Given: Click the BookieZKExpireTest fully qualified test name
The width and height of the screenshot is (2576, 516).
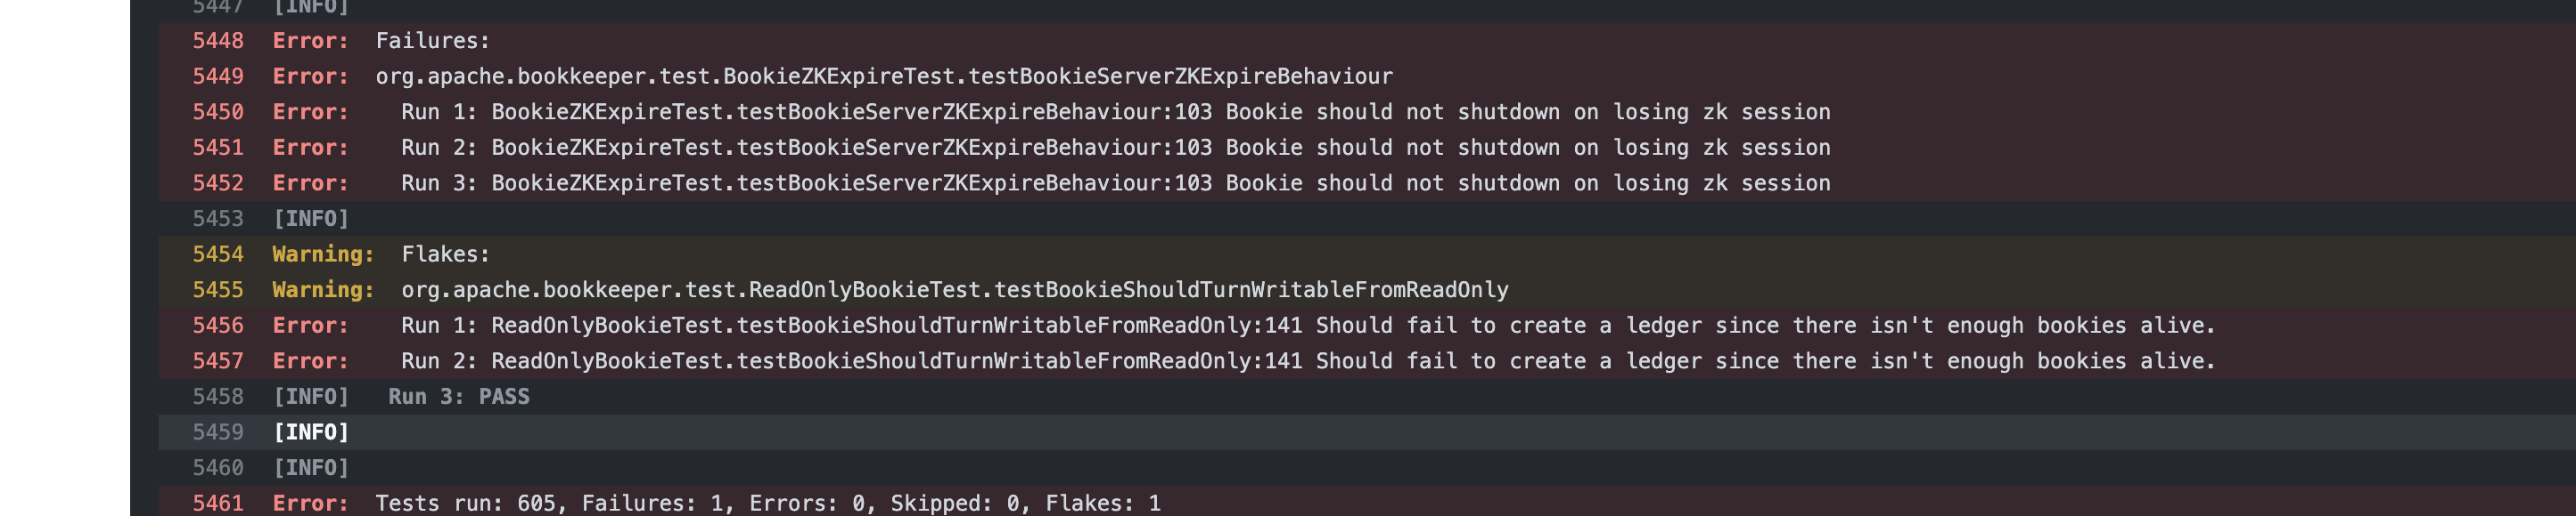Looking at the screenshot, I should click(884, 77).
